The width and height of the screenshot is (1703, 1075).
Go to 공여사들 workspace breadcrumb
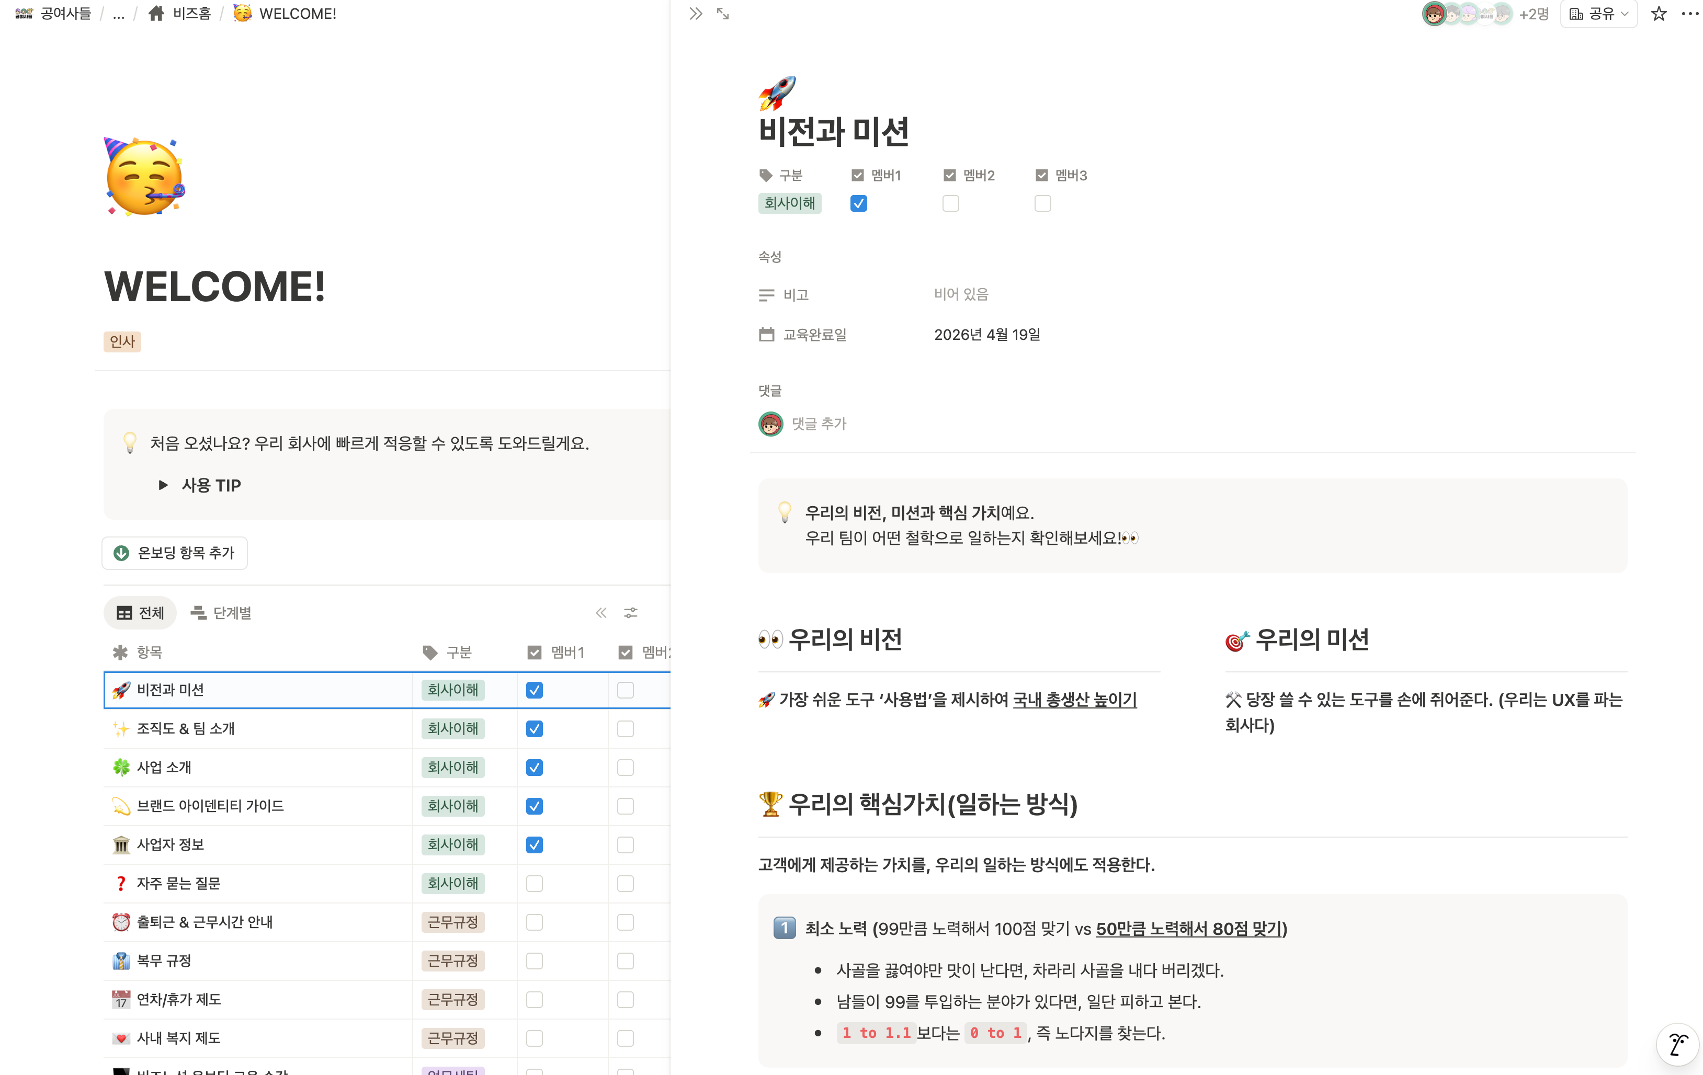54,14
